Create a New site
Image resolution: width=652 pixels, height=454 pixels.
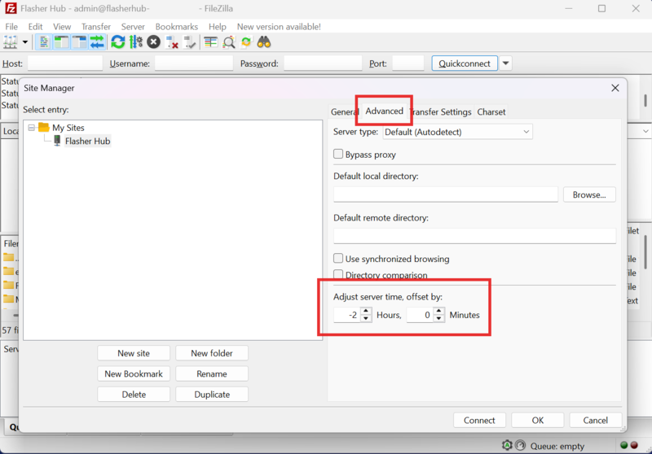point(134,353)
